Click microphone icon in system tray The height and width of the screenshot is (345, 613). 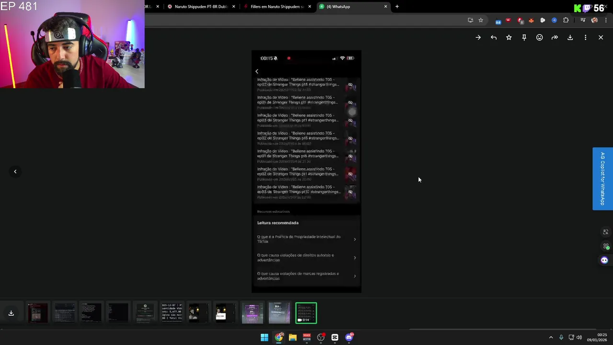[x=561, y=337]
